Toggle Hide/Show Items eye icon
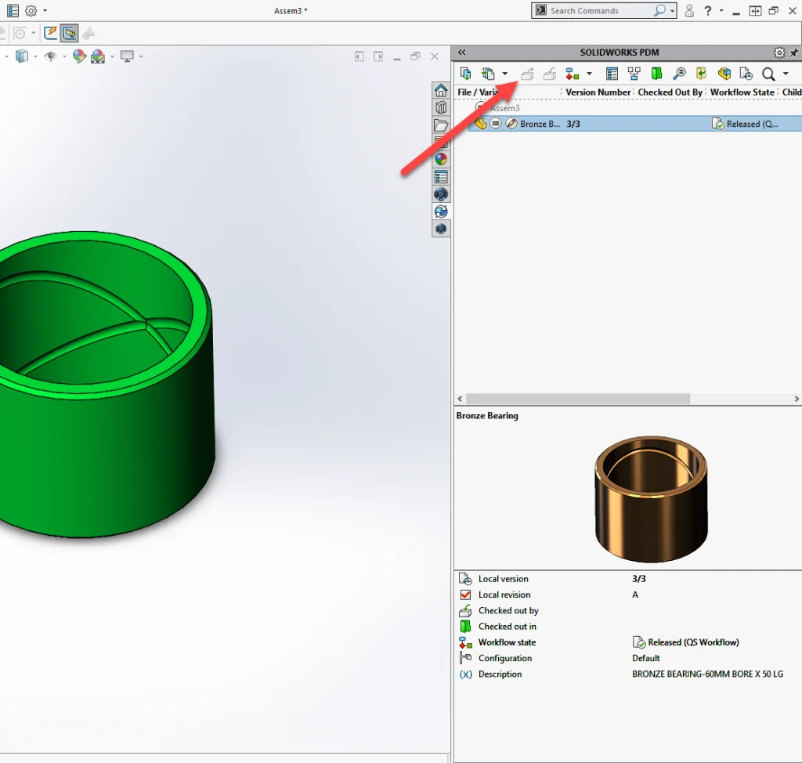Image resolution: width=802 pixels, height=763 pixels. (49, 56)
